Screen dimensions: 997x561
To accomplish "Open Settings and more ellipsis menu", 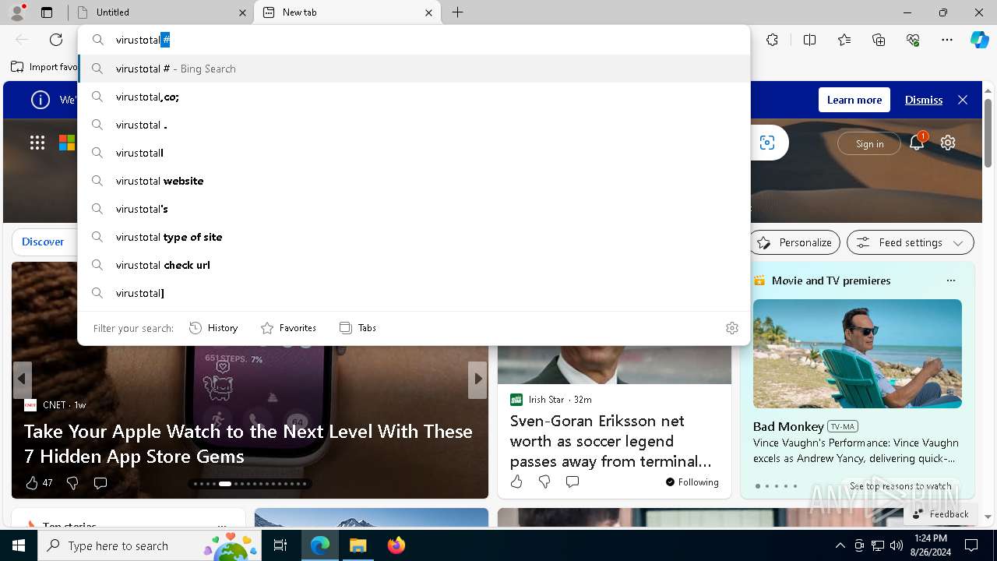I will pos(947,40).
